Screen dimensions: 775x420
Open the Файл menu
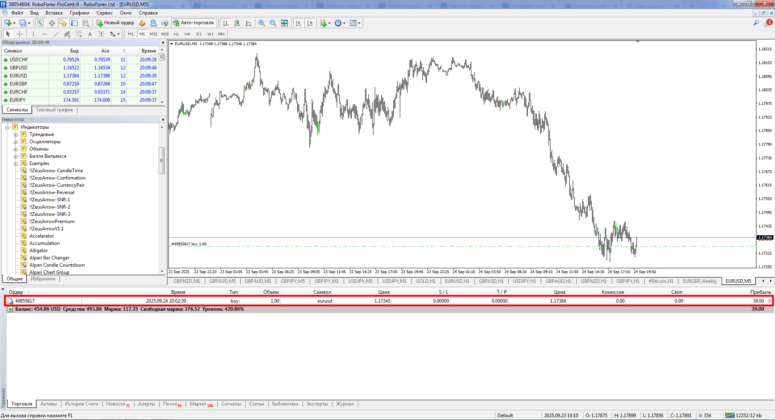tap(17, 13)
